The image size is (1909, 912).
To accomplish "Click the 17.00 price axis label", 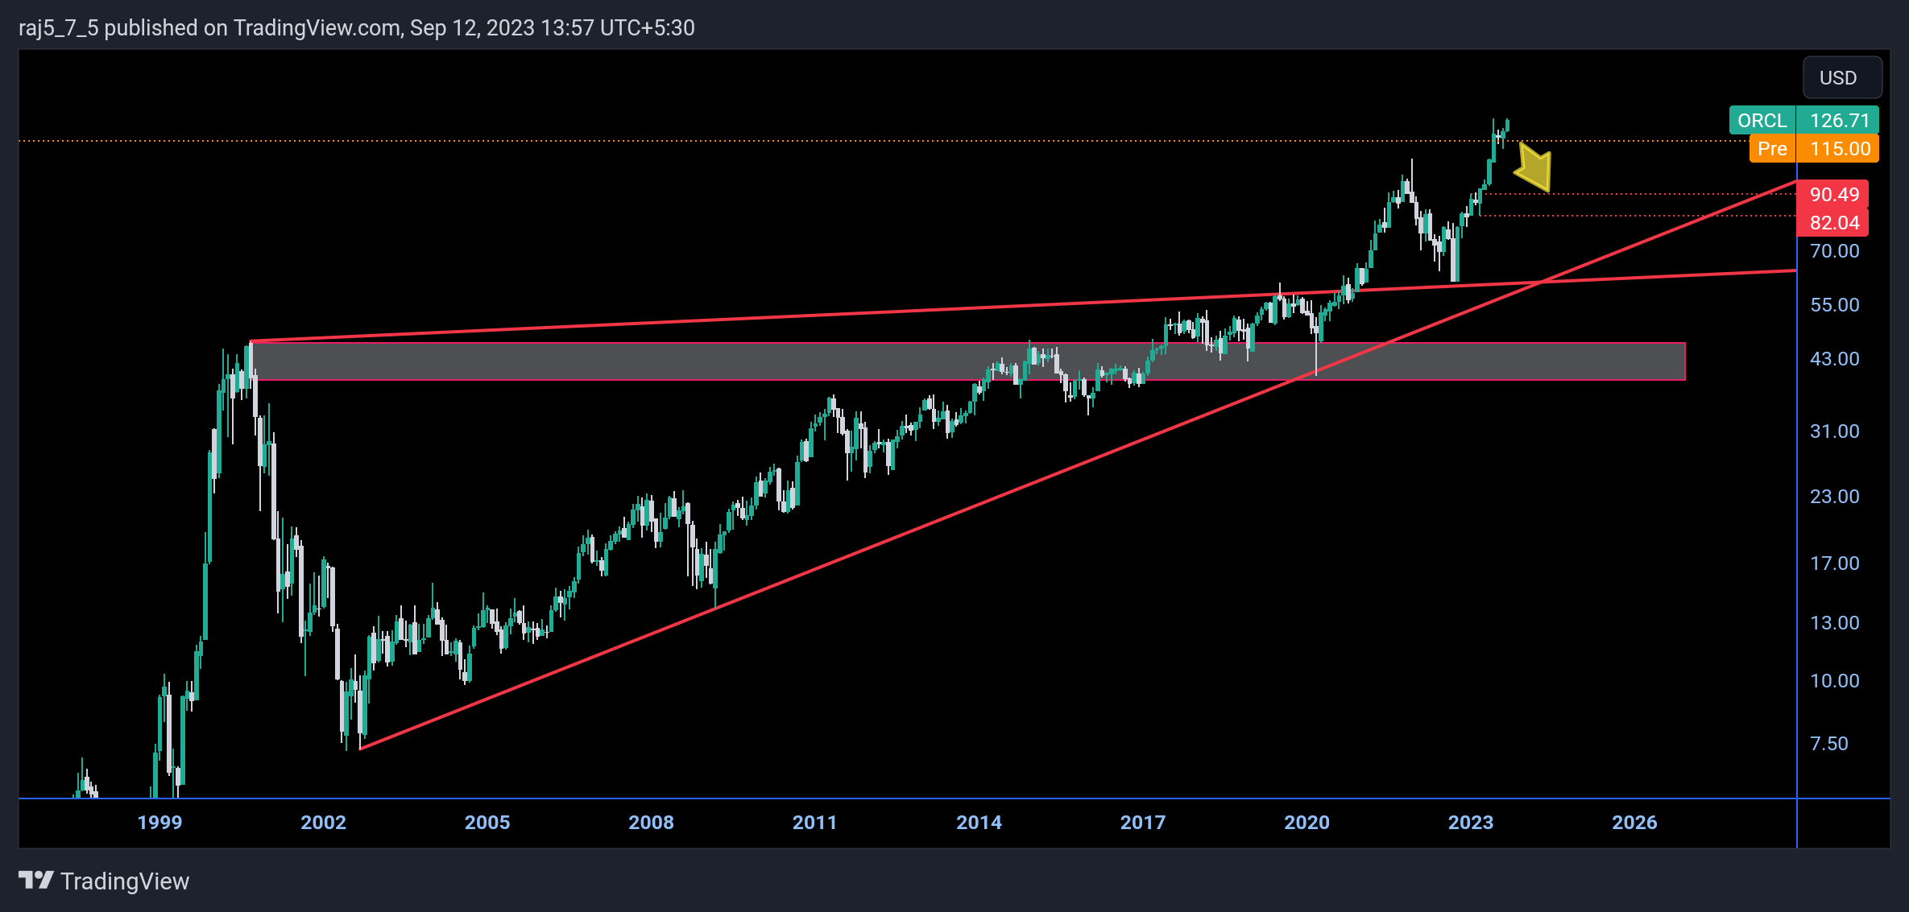I will click(1834, 563).
